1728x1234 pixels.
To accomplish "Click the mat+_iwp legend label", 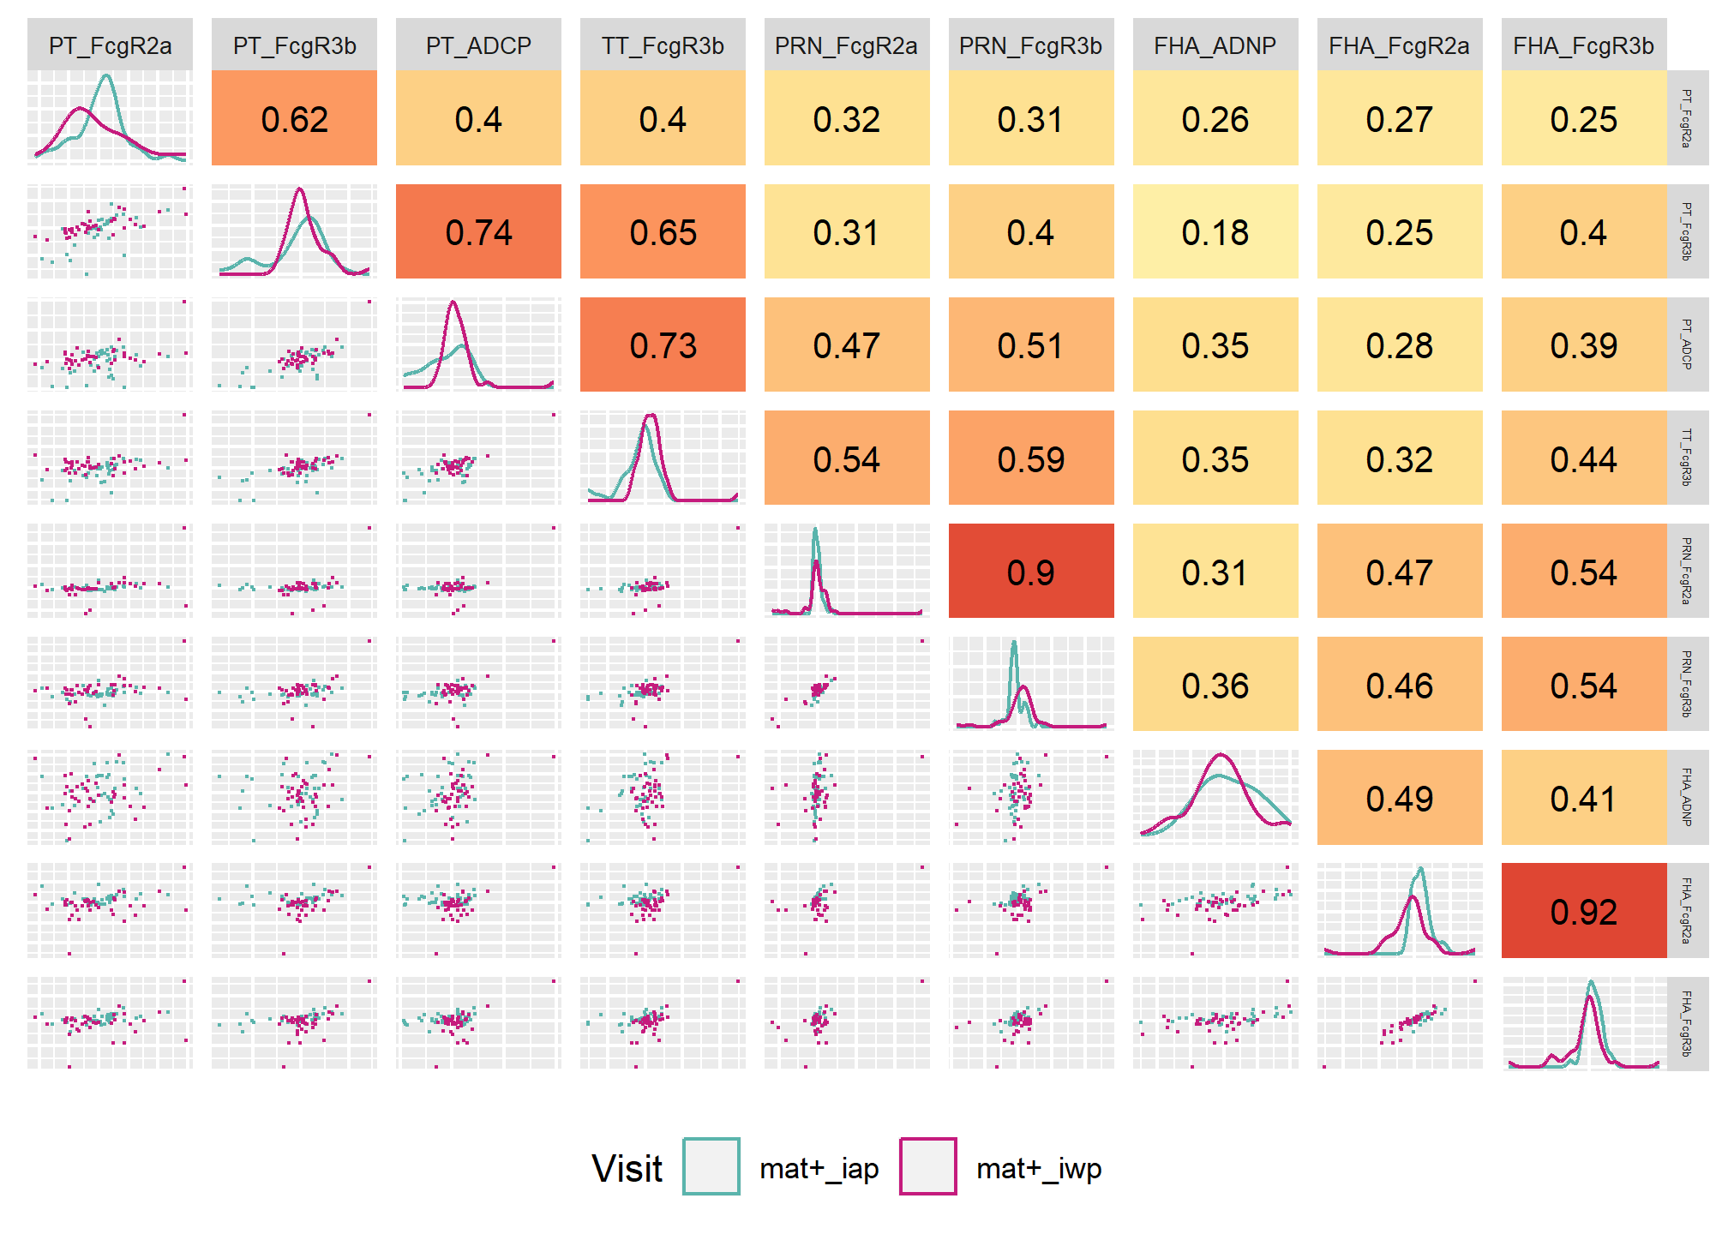I will (x=1039, y=1168).
